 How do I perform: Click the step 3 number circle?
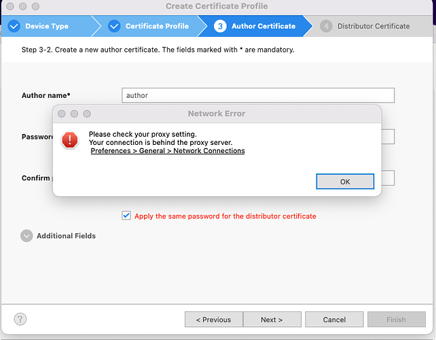coord(220,26)
